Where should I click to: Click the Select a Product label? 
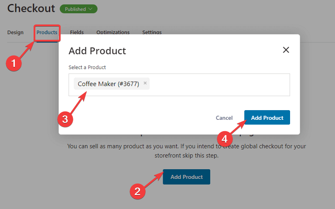[87, 67]
